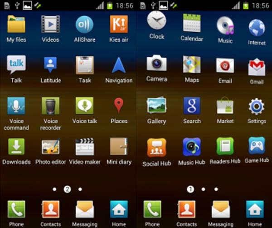Open Music Hub

point(192,147)
